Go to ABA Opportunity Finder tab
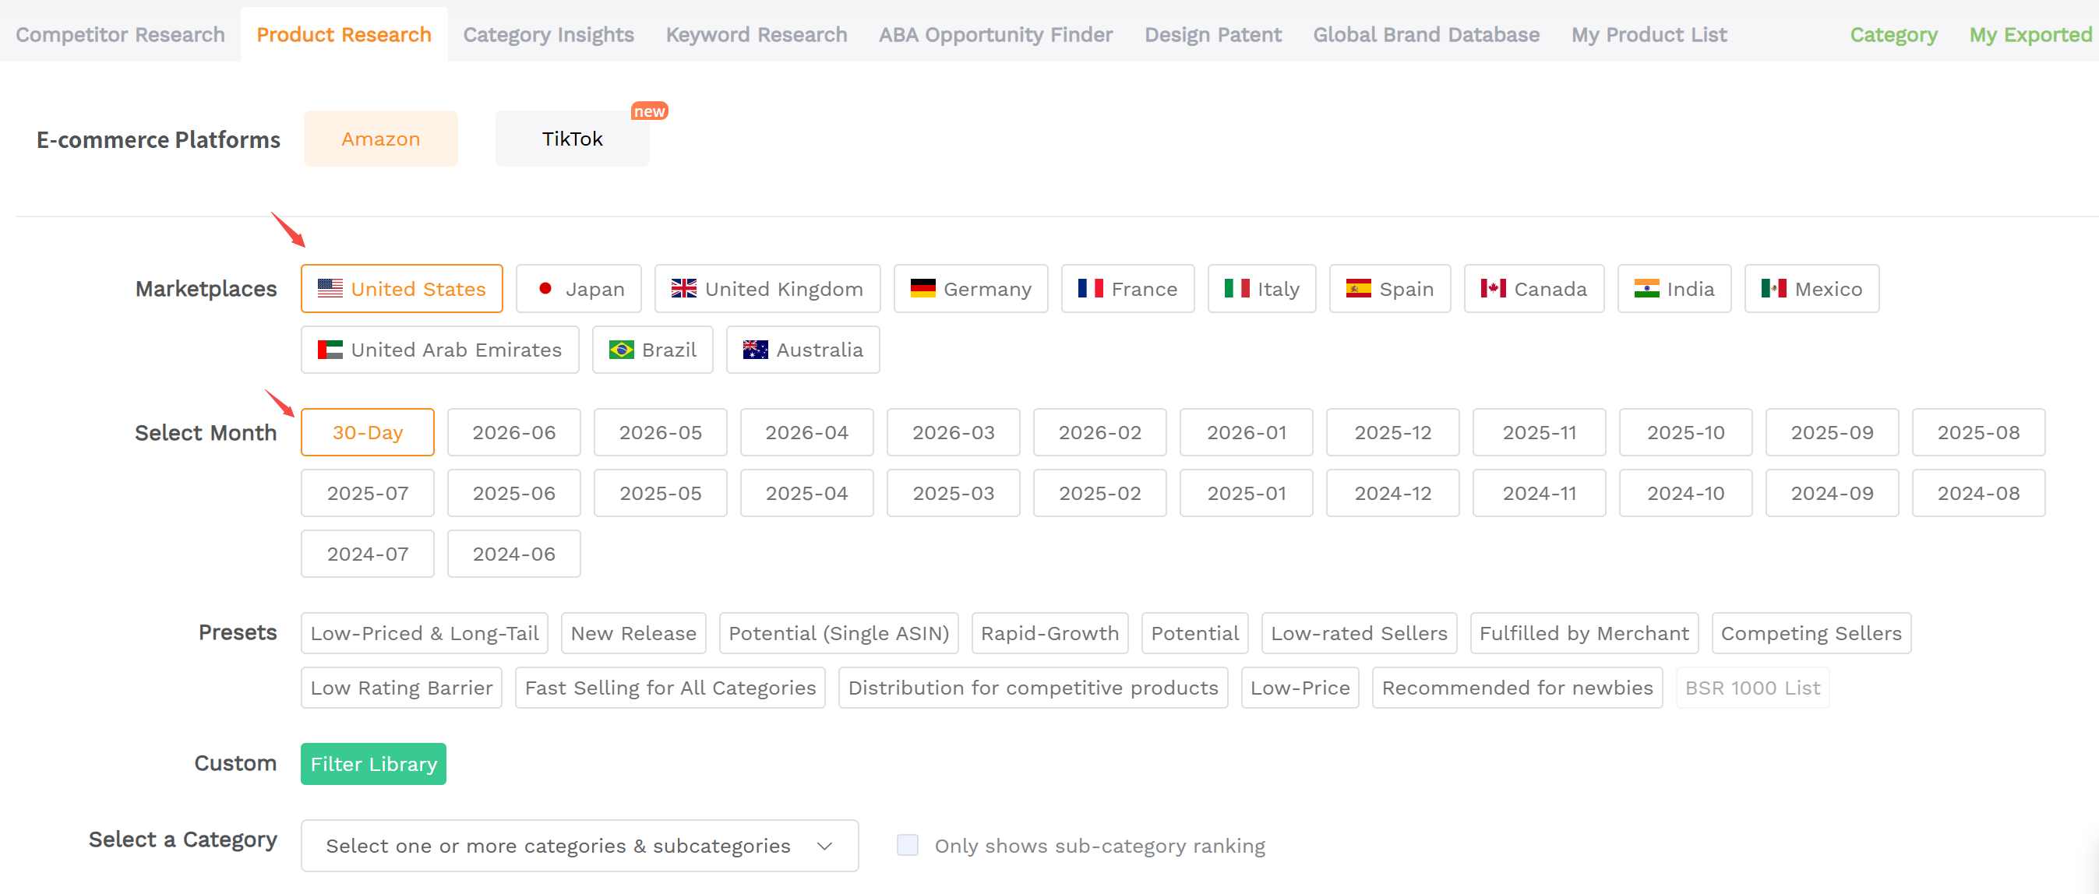The image size is (2099, 894). coord(995,35)
